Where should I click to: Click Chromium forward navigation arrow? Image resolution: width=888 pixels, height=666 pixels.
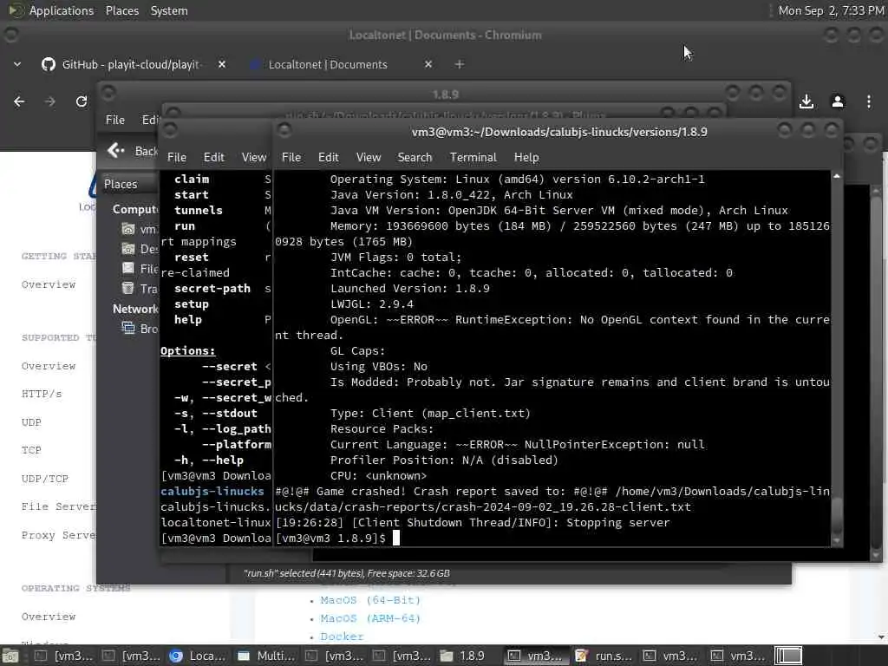click(x=49, y=101)
